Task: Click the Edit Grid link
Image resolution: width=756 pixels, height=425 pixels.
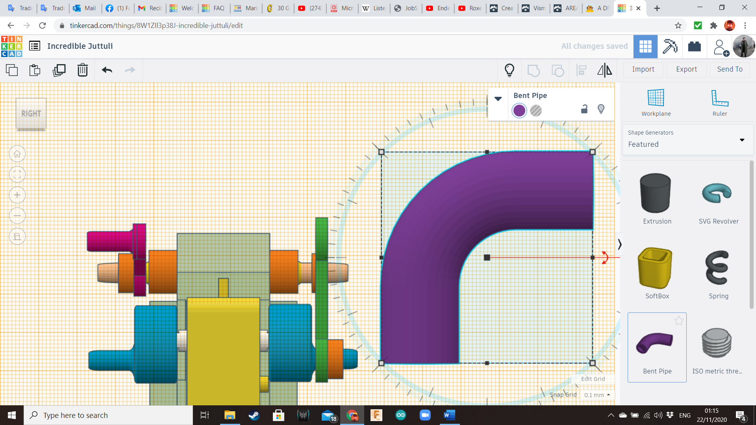Action: (593, 379)
